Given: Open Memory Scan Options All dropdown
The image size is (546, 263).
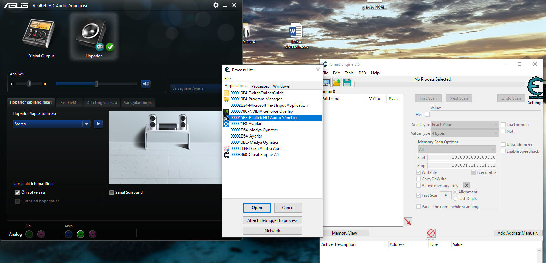Looking at the screenshot, I should (x=457, y=150).
